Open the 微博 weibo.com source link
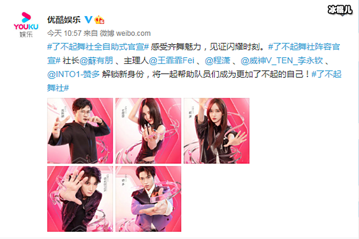 coord(125,33)
